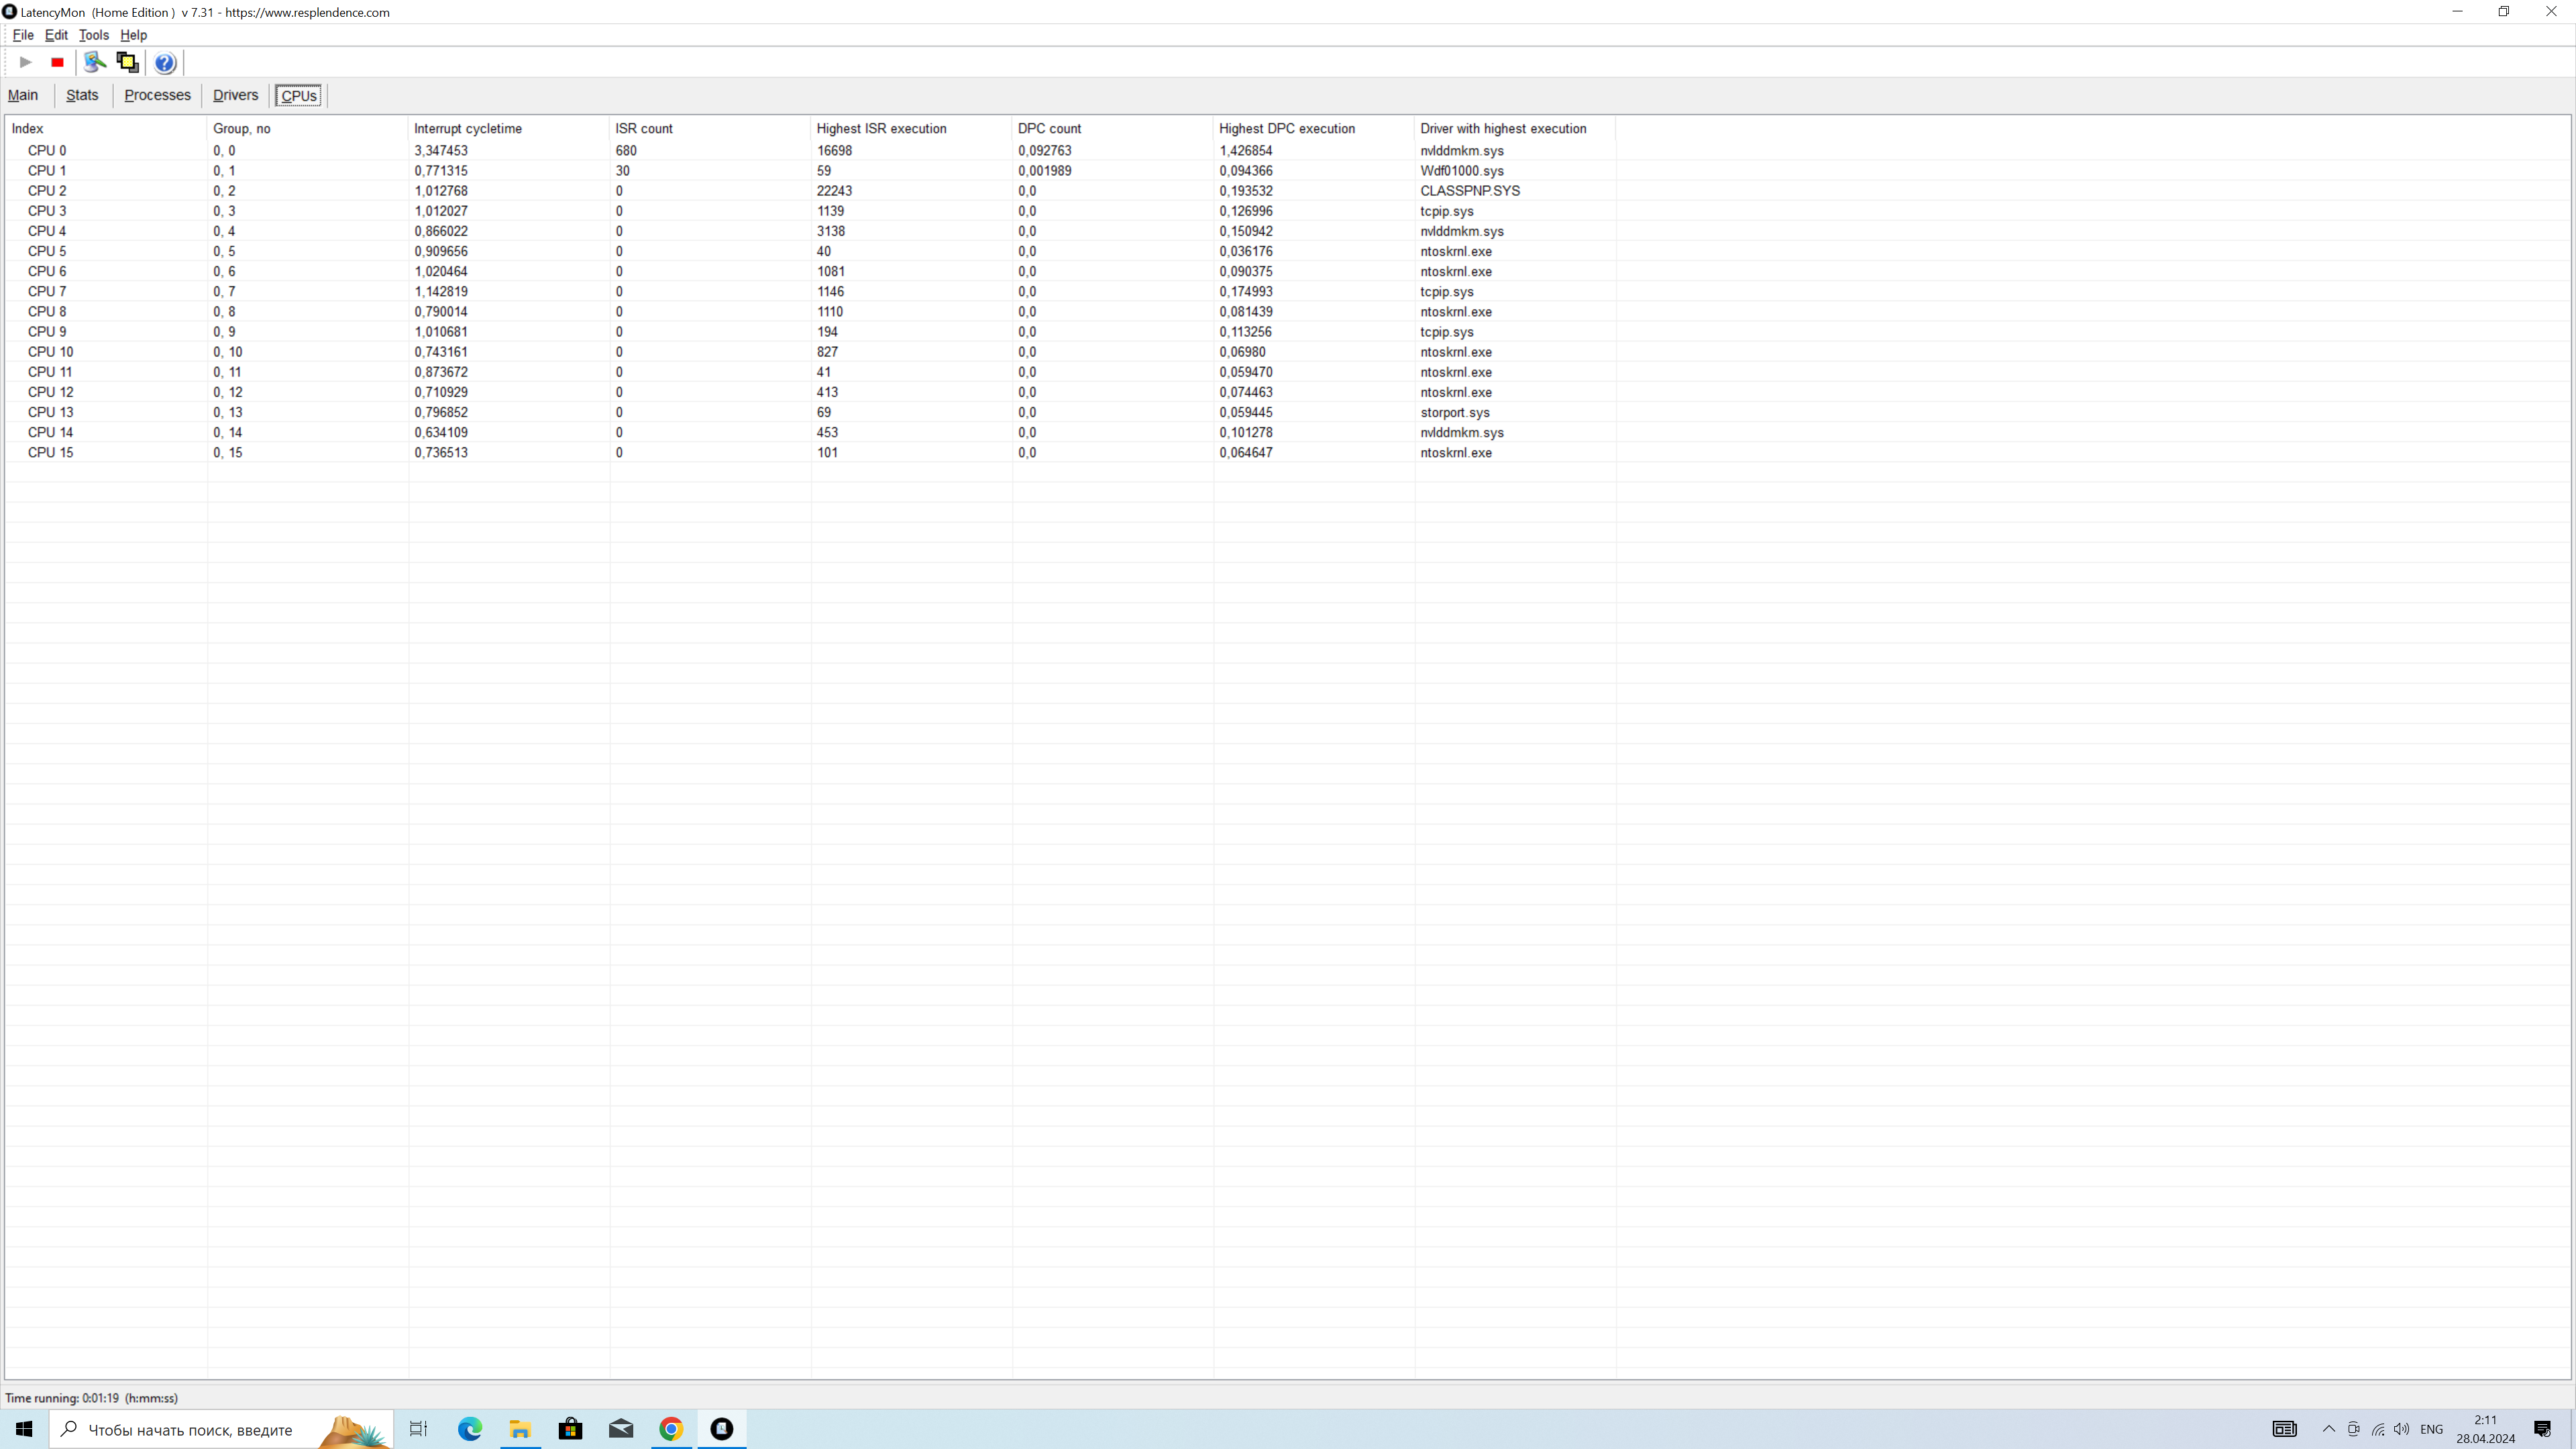Open the File menu
This screenshot has height=1449, width=2576.
22,35
